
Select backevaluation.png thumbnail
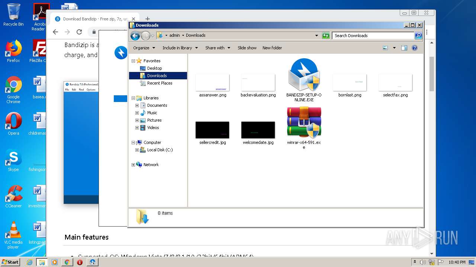[x=258, y=82]
